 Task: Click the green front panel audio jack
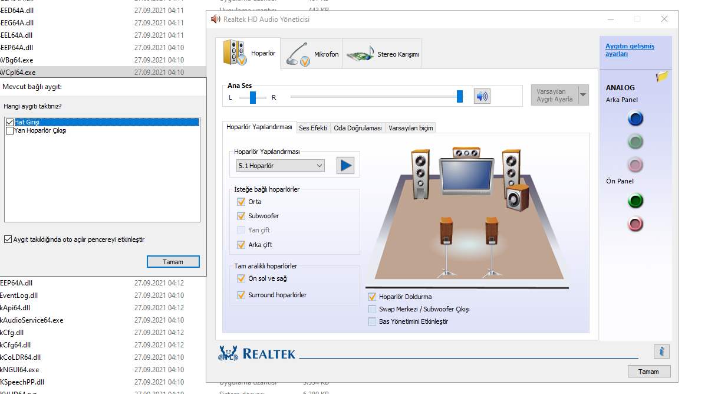(635, 201)
